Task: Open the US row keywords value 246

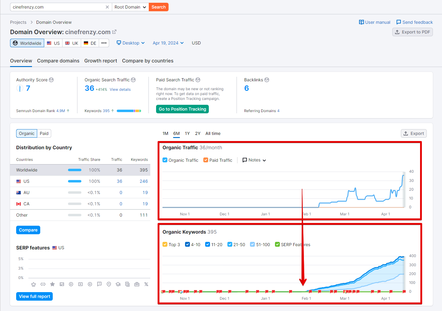Action: (144, 181)
